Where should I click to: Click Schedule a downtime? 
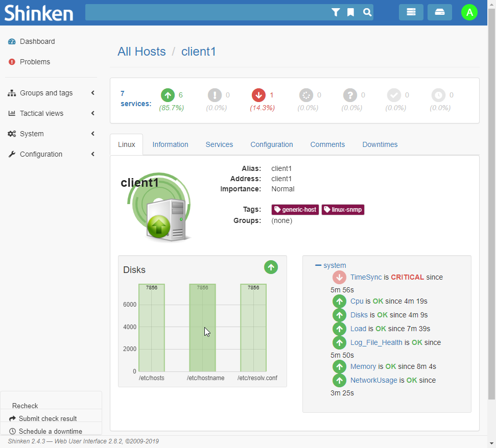[x=51, y=431]
